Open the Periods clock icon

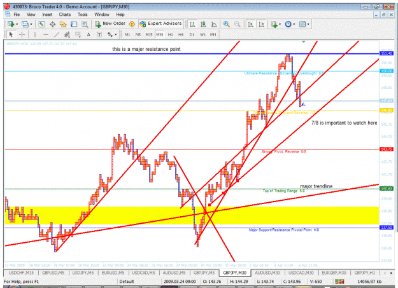point(288,24)
